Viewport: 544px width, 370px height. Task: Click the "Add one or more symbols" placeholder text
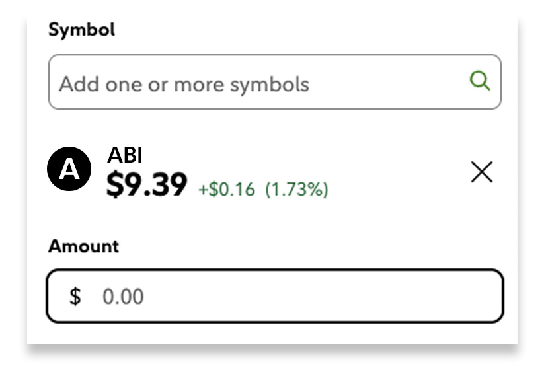pos(184,85)
